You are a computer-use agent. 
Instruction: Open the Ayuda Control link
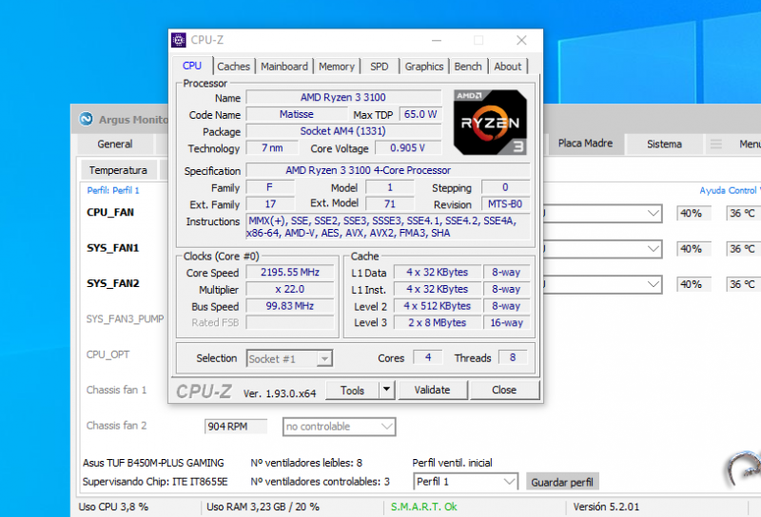[729, 191]
